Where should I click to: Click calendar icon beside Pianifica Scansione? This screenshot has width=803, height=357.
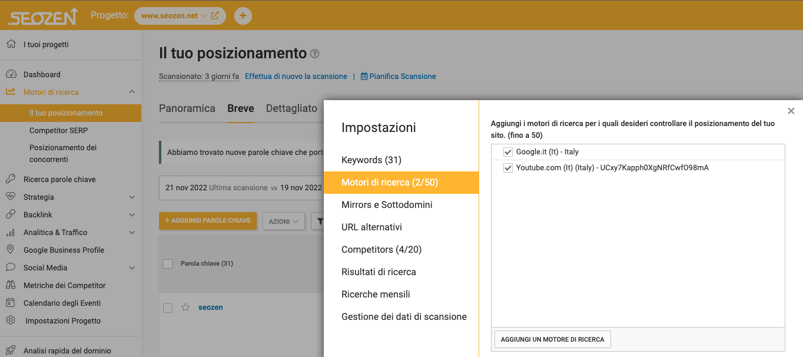click(364, 77)
